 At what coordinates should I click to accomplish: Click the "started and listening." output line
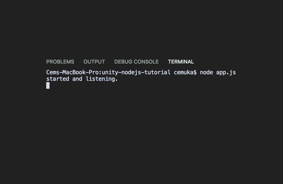[82, 79]
